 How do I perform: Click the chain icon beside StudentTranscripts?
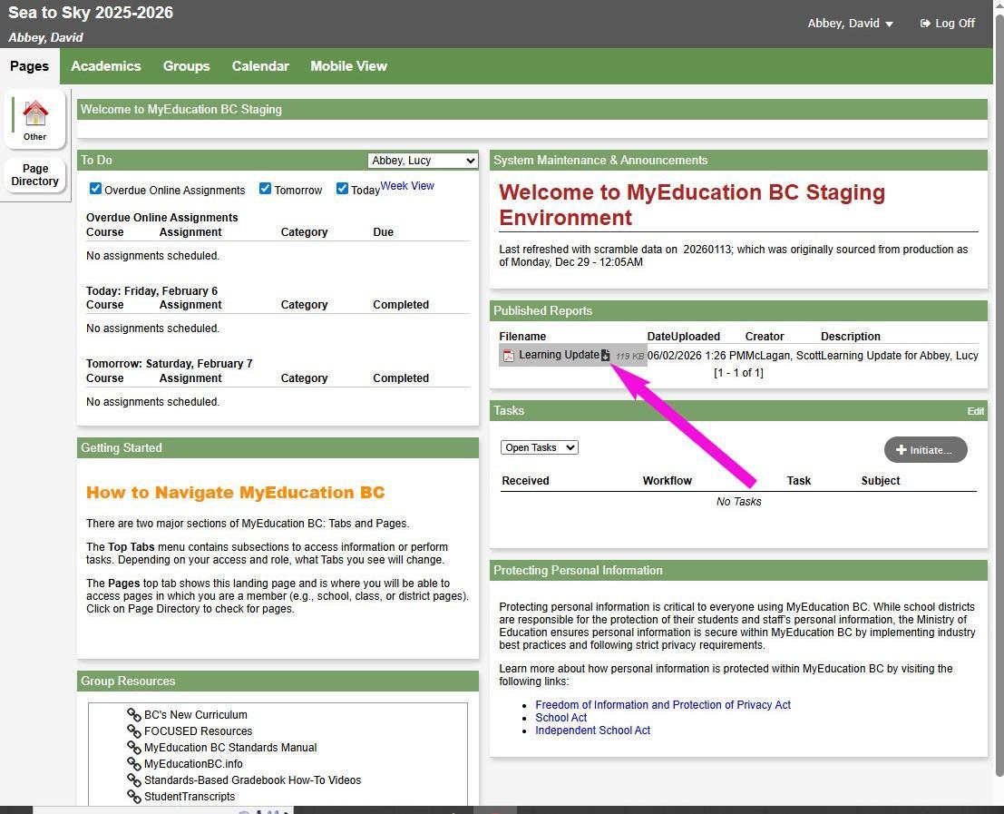point(134,797)
